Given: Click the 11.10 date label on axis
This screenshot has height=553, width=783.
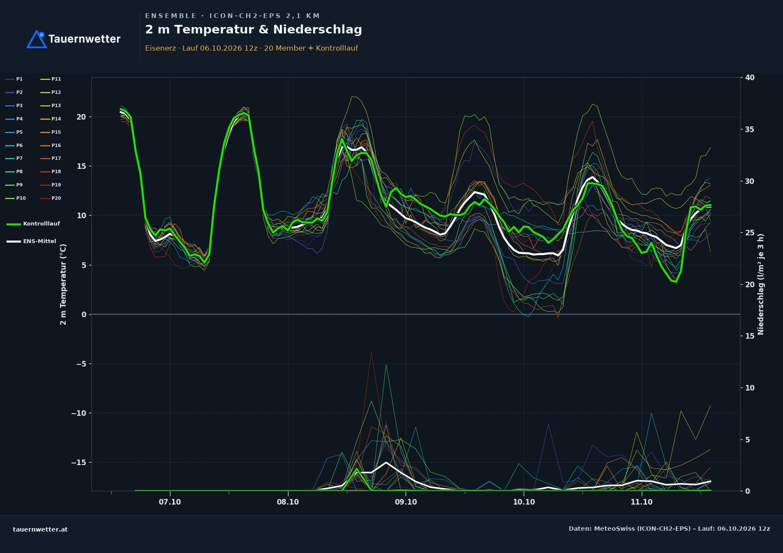Looking at the screenshot, I should 641,502.
